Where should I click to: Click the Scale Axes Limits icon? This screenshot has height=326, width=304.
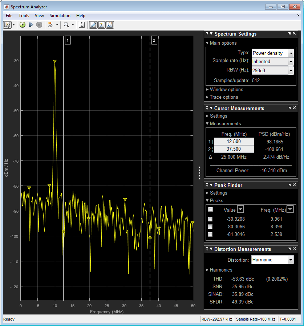pyautogui.click(x=82, y=25)
